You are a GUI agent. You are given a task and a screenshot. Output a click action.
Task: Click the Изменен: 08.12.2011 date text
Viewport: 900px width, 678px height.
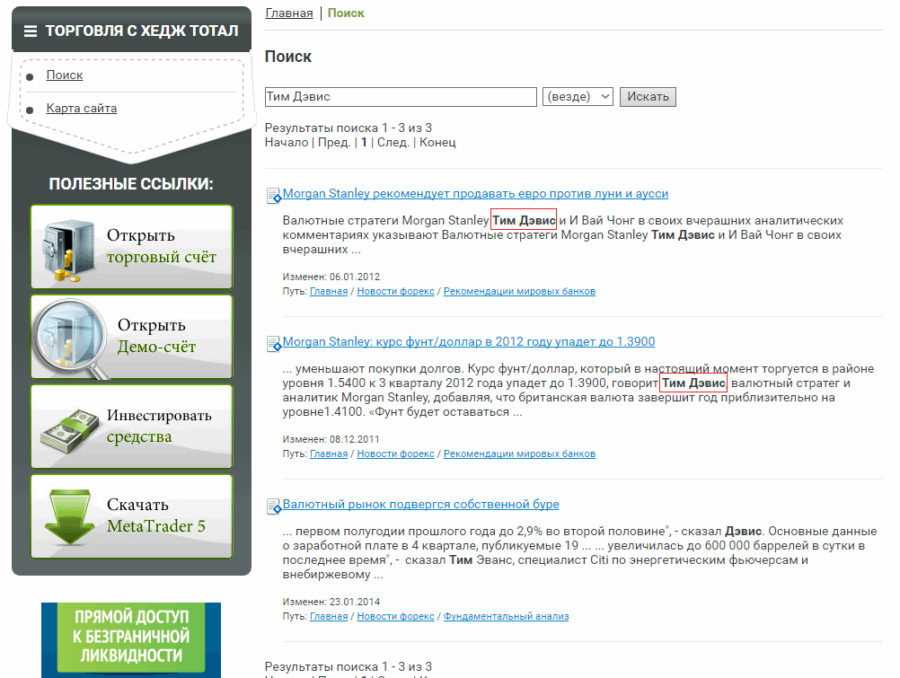(331, 439)
